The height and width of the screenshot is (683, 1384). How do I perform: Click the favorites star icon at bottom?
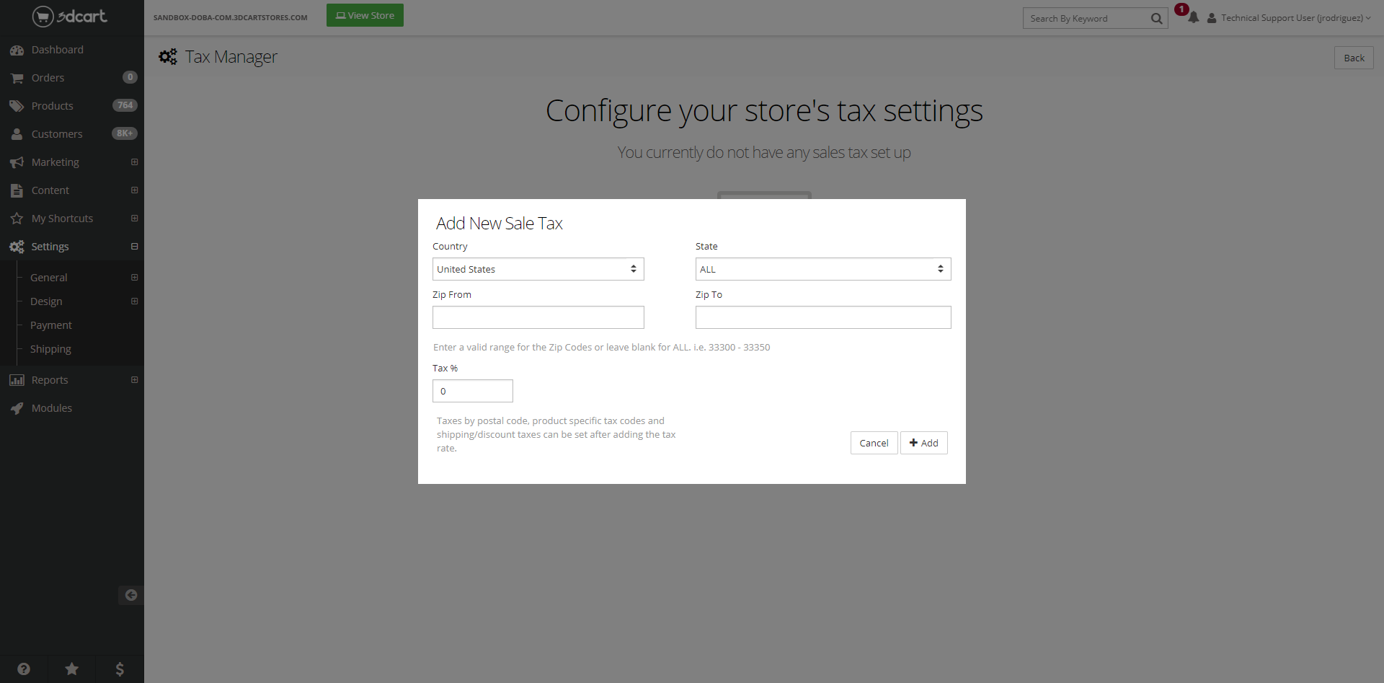(x=71, y=669)
